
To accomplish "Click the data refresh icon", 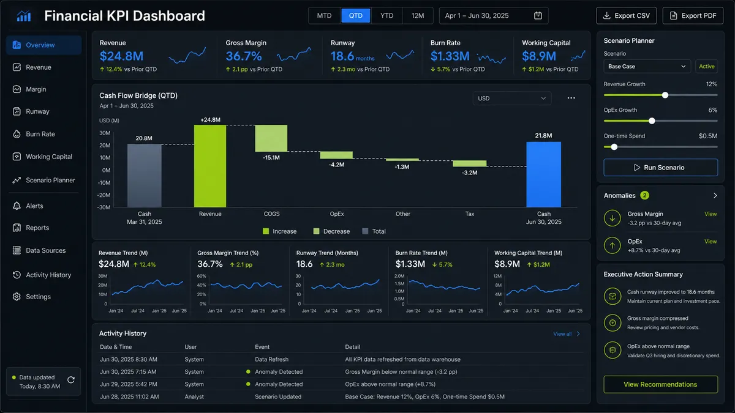I will point(70,380).
